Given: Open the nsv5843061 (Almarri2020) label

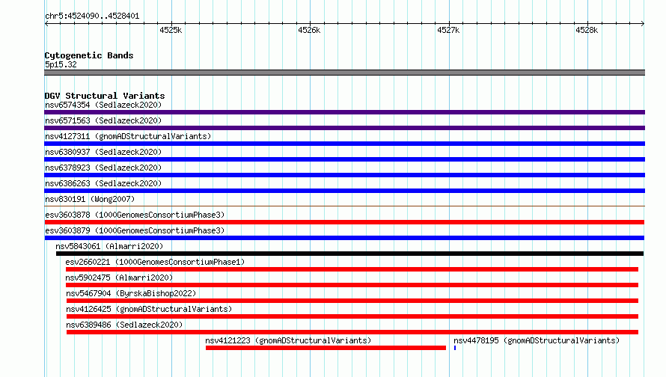Looking at the screenshot, I should [x=109, y=246].
